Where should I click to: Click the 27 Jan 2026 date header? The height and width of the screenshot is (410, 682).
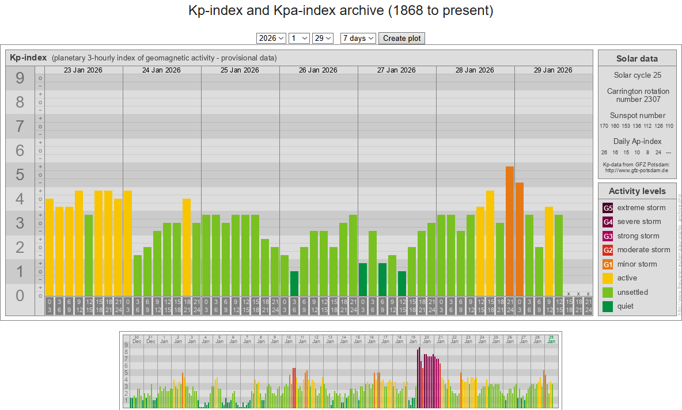coord(396,70)
